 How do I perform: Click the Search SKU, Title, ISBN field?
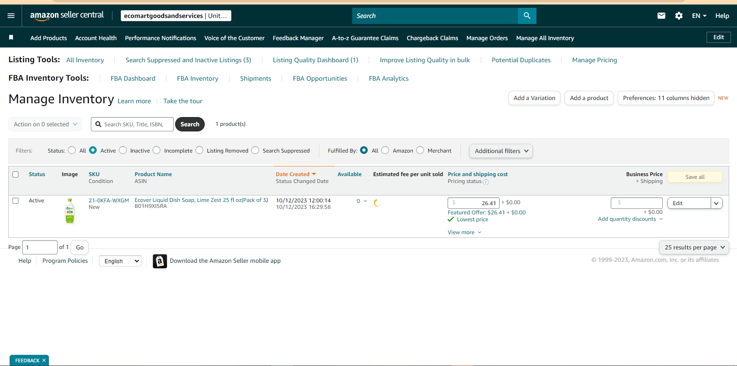click(132, 124)
